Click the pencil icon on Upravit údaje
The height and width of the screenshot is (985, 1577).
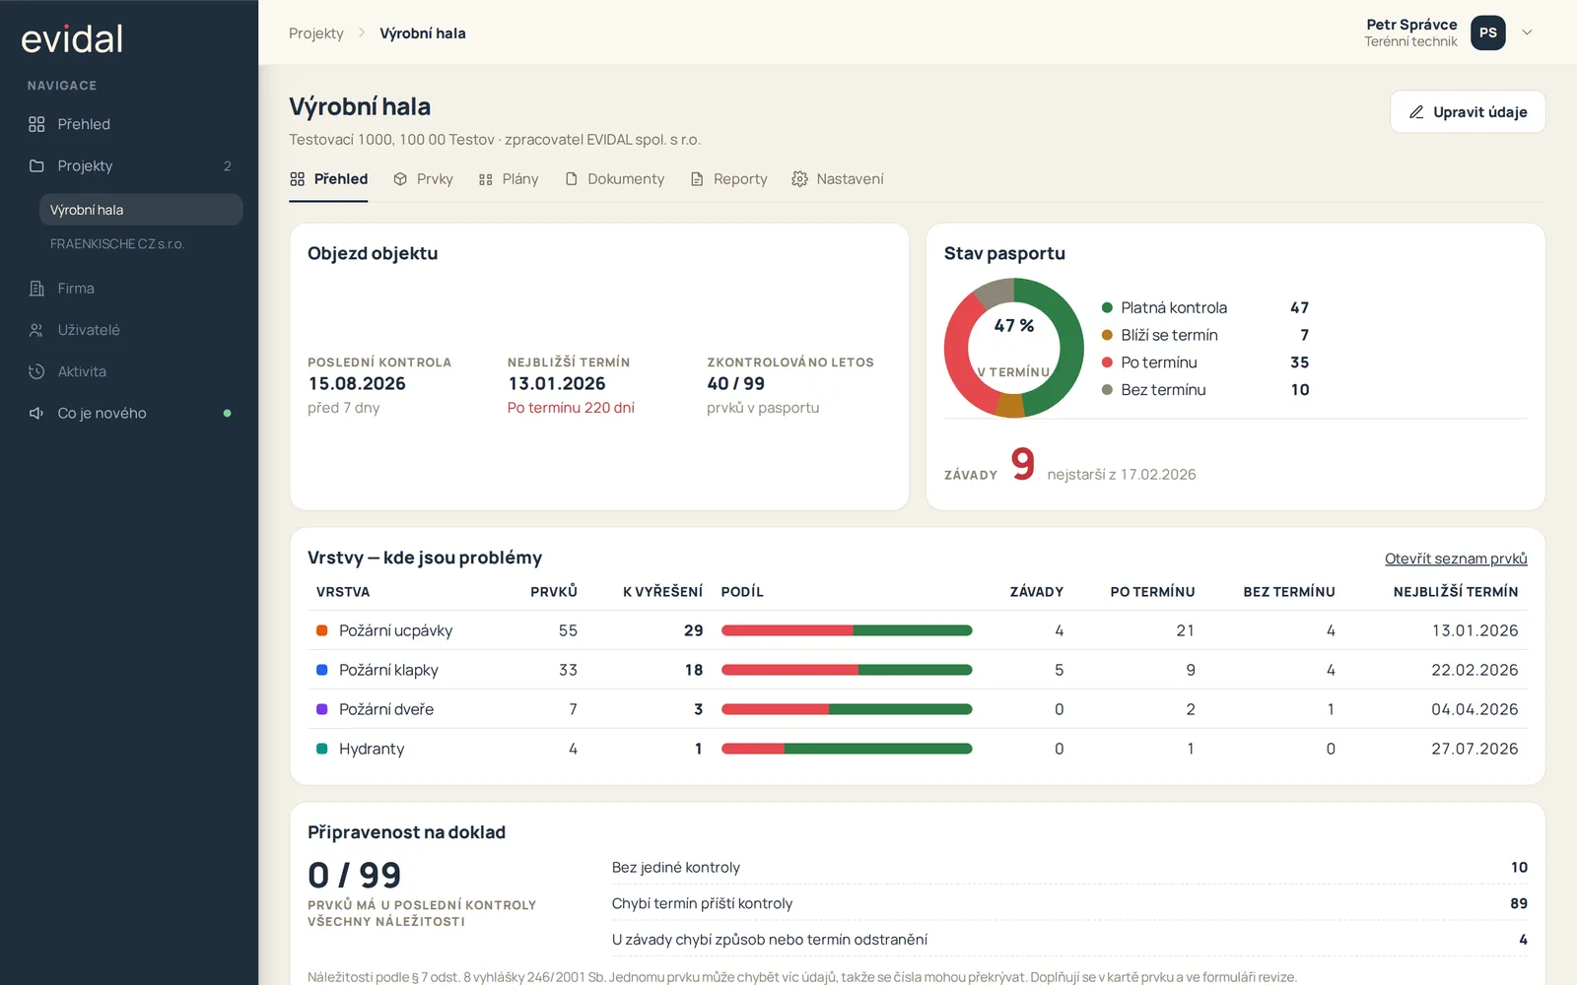[x=1416, y=112]
